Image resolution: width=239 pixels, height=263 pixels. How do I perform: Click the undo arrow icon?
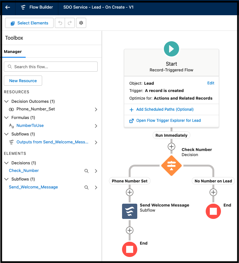point(60,23)
